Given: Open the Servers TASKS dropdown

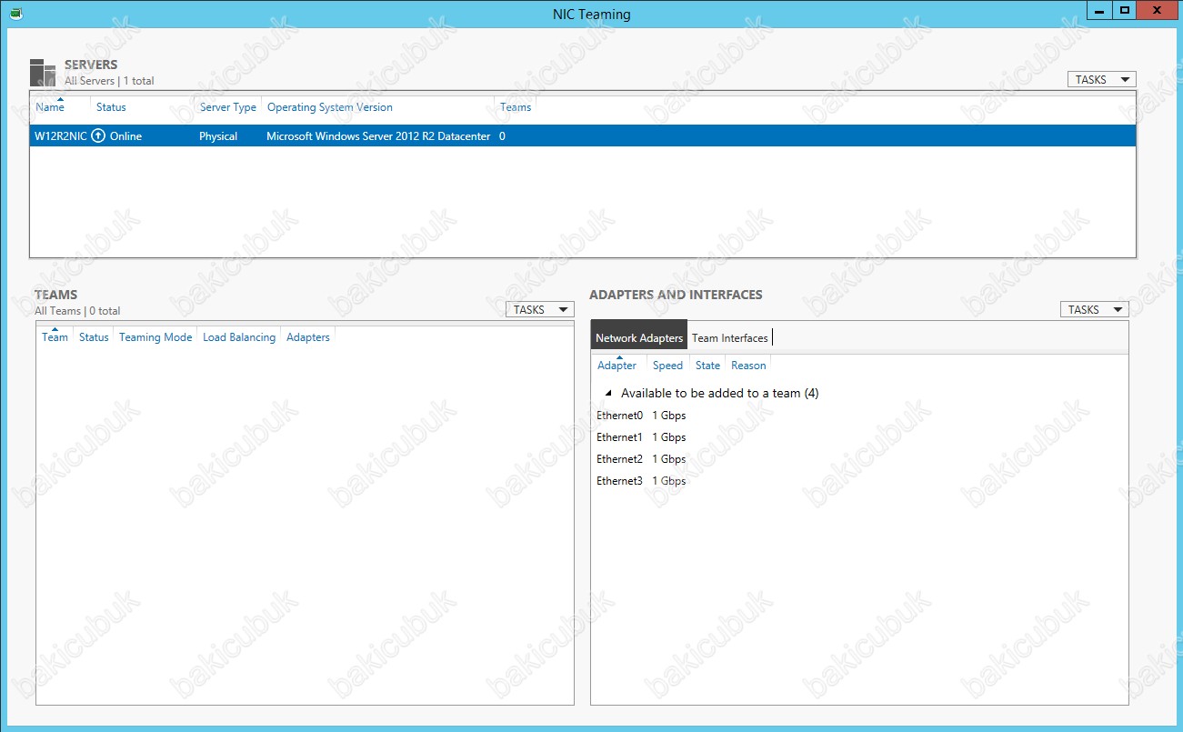Looking at the screenshot, I should [x=1101, y=80].
